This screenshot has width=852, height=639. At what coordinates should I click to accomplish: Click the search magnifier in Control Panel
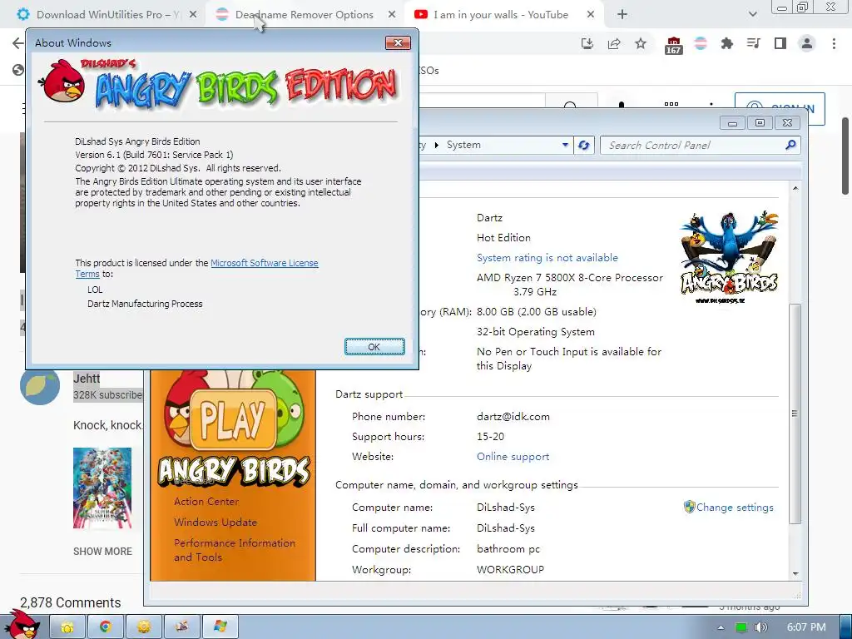[790, 145]
